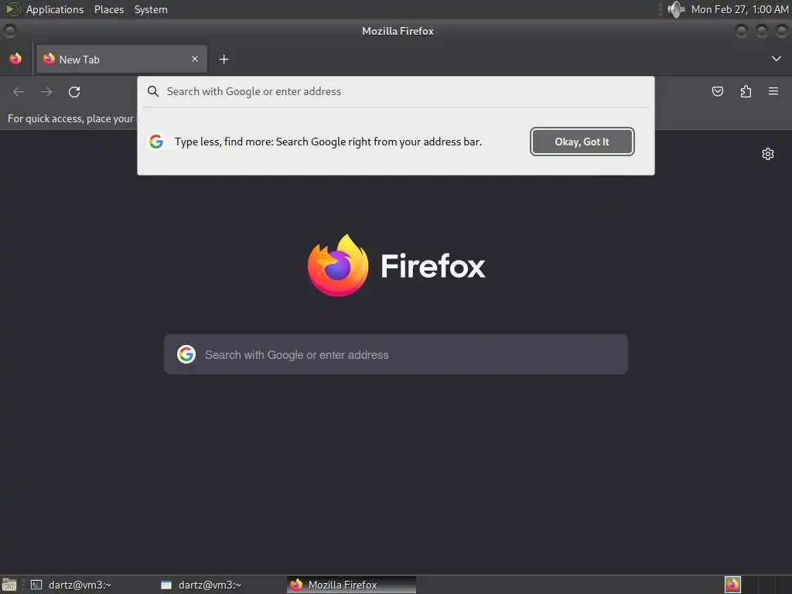792x594 pixels.
Task: Click the show desktop icon in taskbar
Action: pos(9,585)
